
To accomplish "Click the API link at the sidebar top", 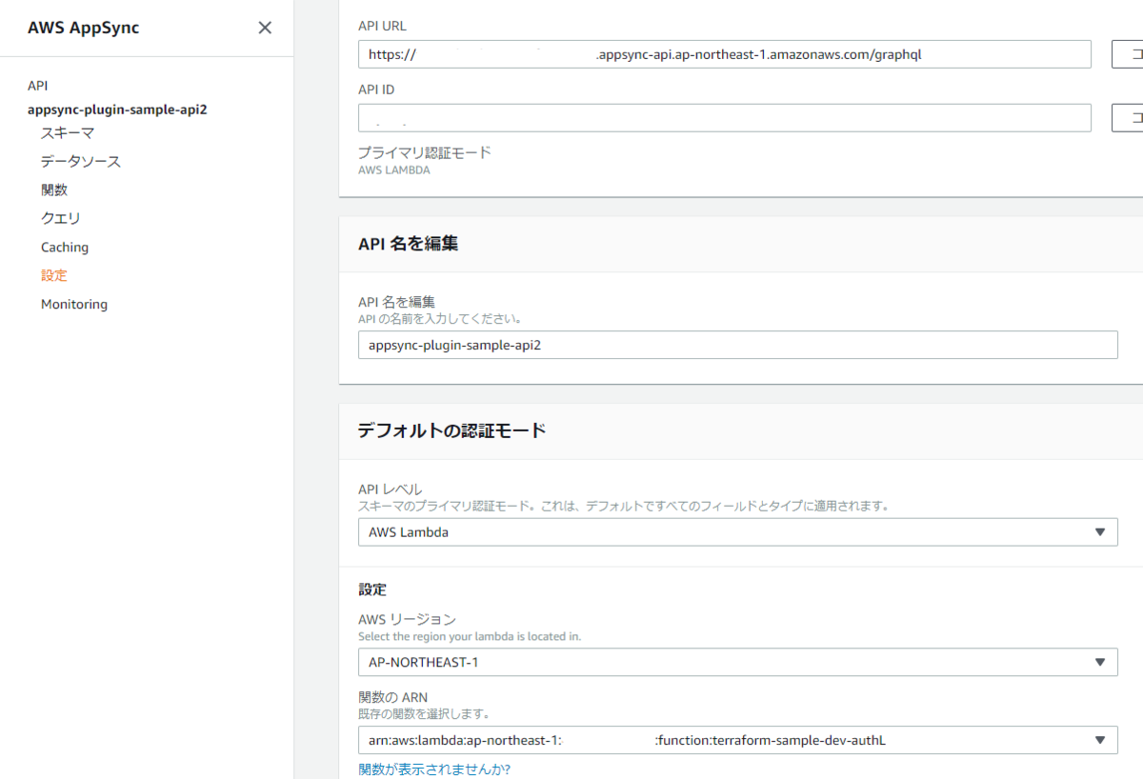I will (x=38, y=85).
